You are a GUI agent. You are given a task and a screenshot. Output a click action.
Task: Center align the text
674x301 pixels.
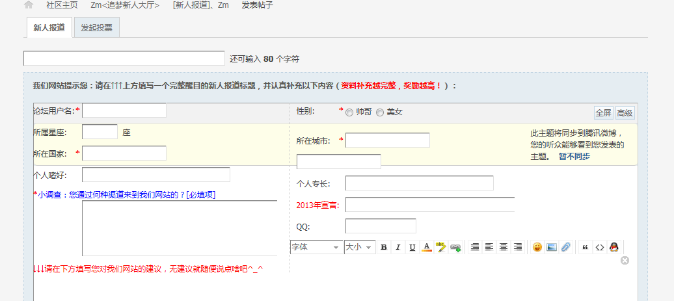(504, 247)
